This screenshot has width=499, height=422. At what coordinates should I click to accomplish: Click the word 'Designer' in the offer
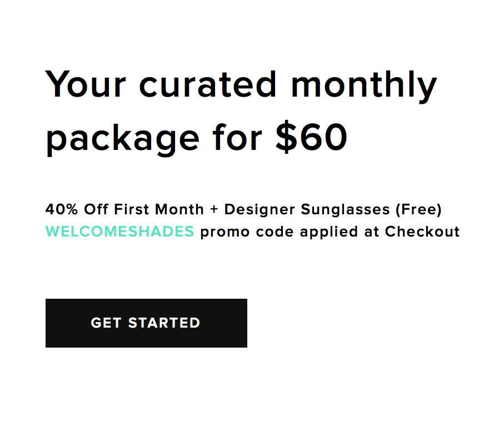point(260,210)
